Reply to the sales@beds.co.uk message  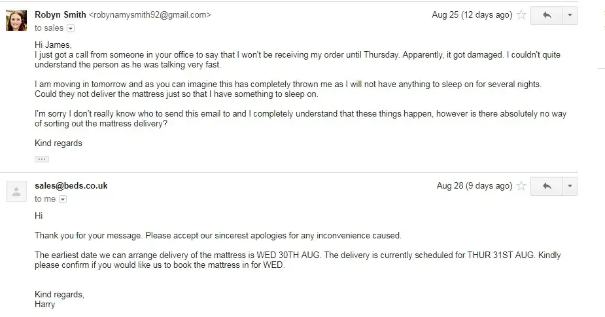pos(547,187)
